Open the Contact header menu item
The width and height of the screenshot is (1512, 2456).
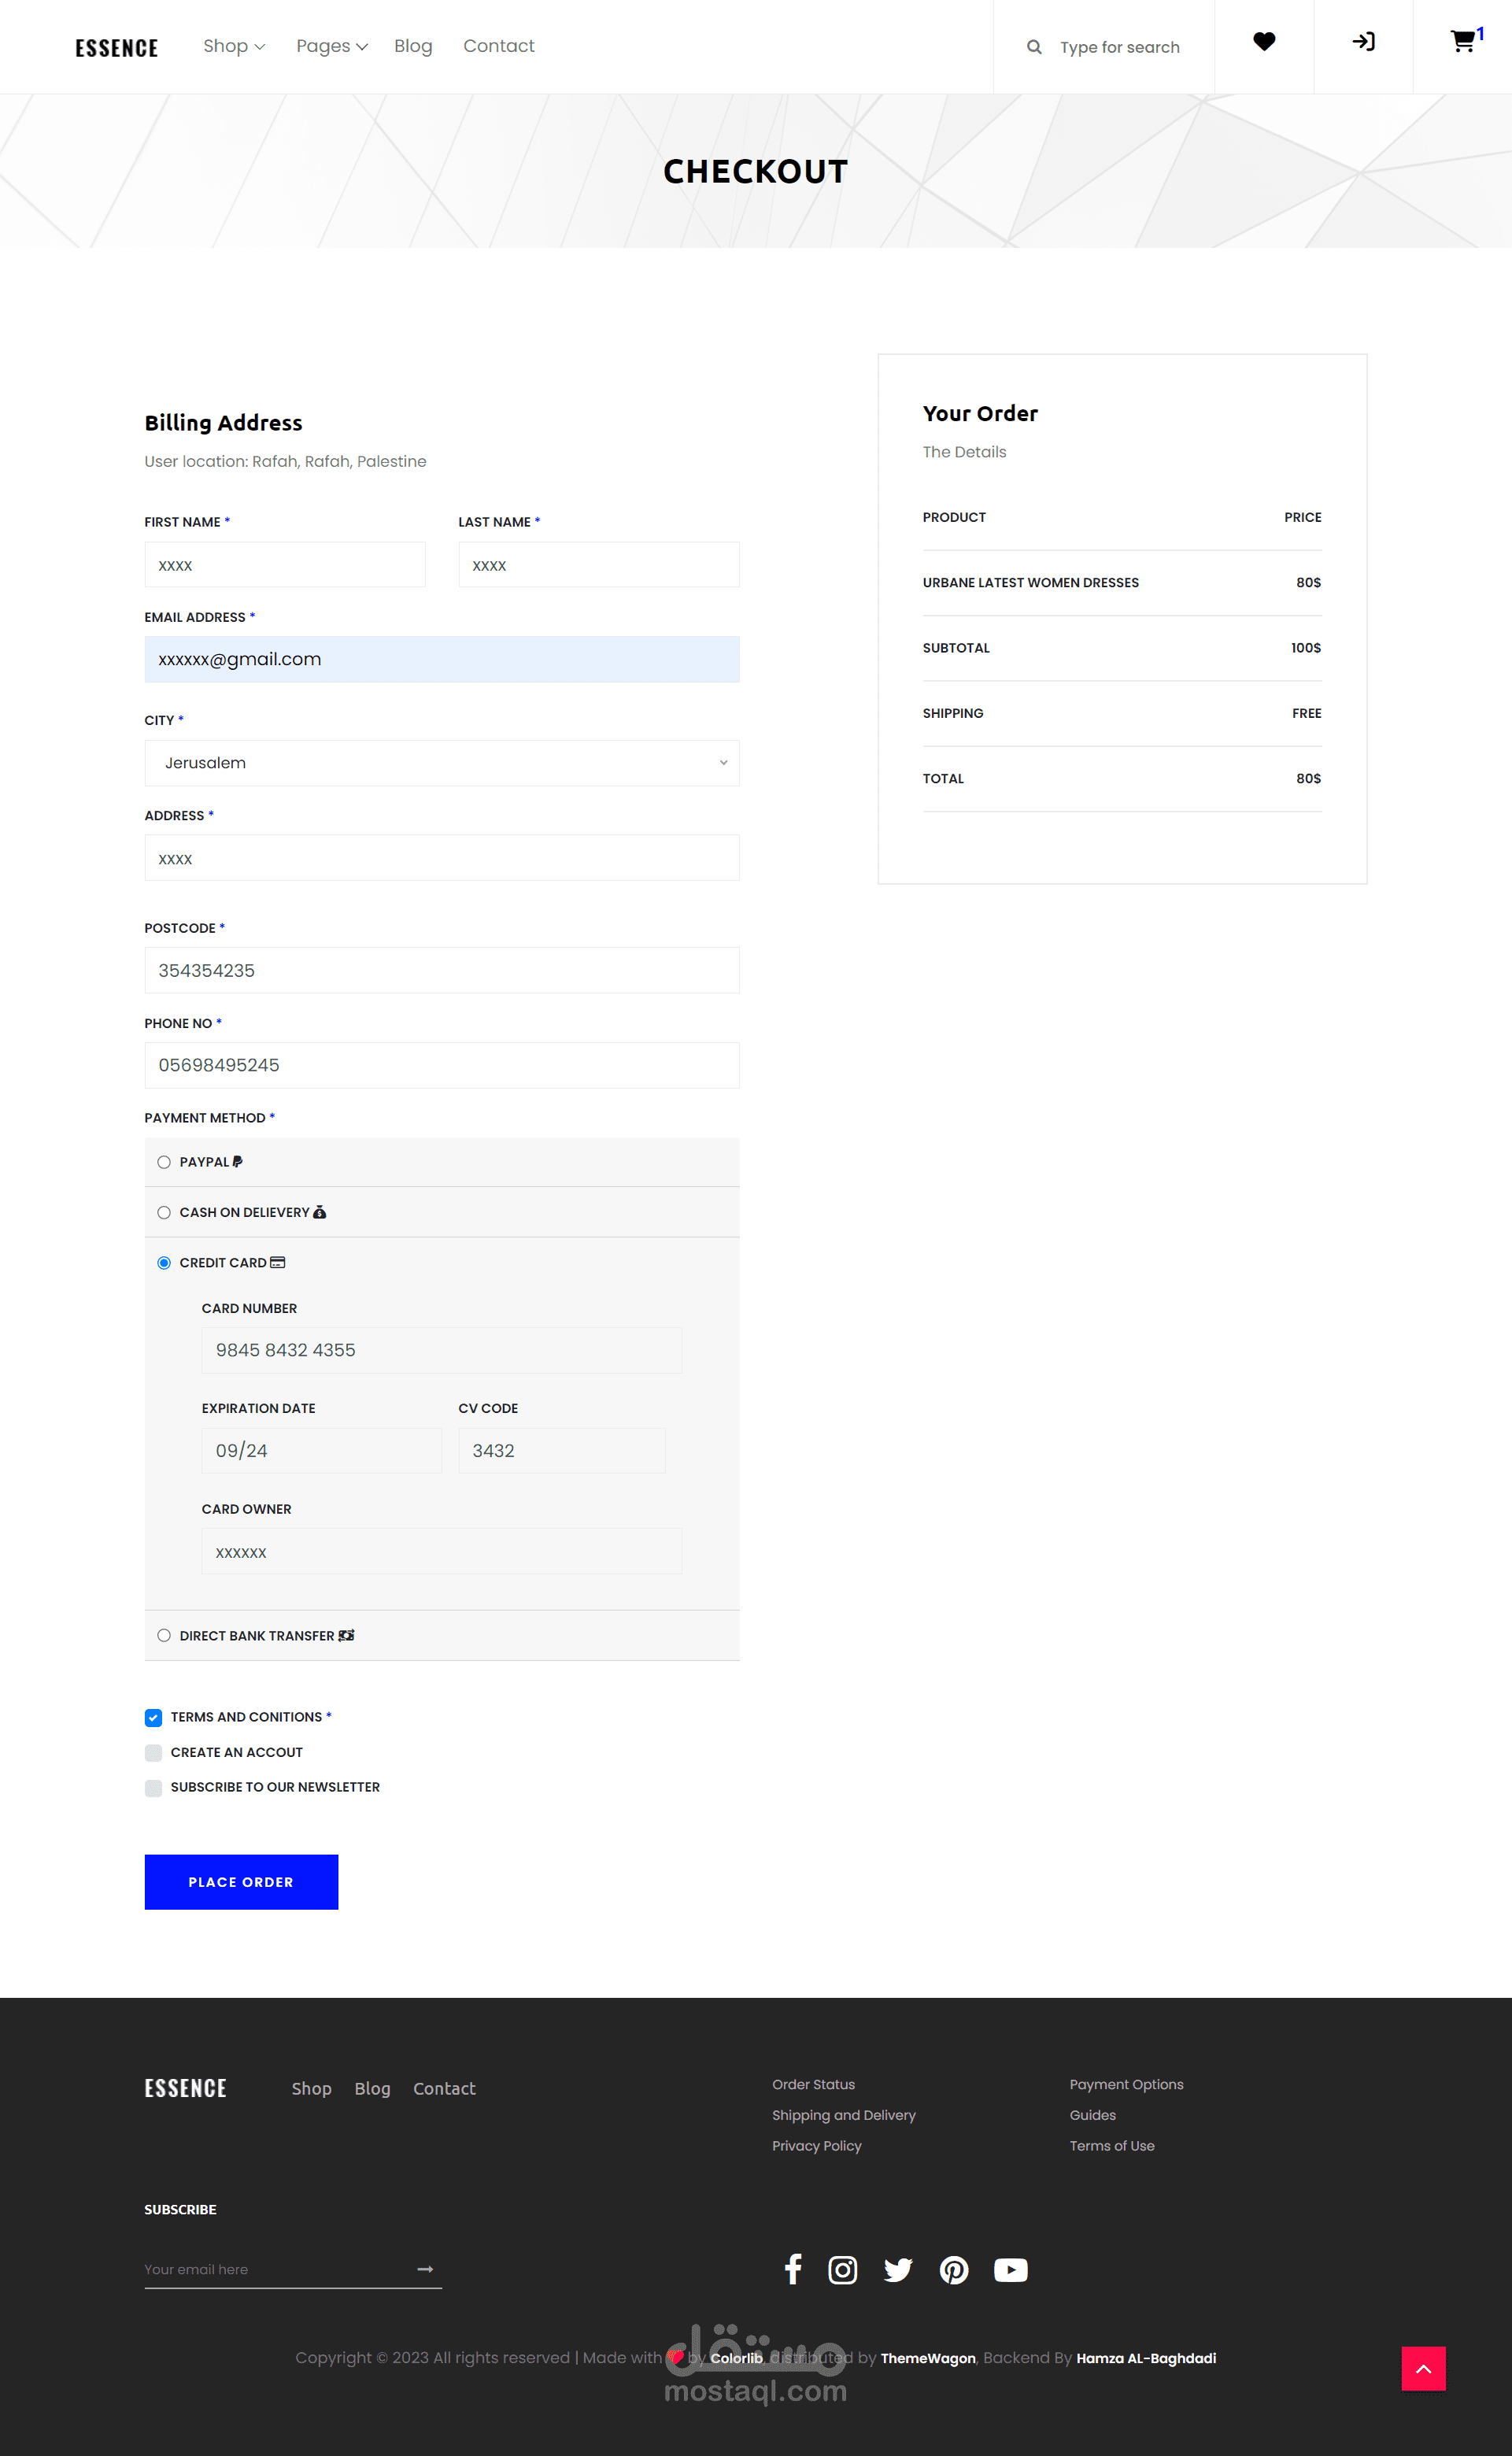pyautogui.click(x=498, y=46)
